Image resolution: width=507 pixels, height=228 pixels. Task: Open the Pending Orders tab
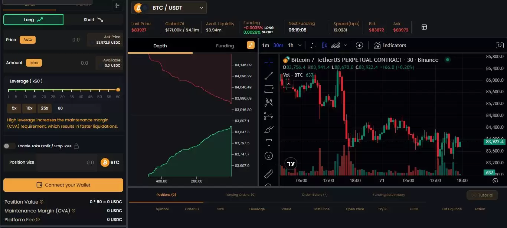(240, 194)
